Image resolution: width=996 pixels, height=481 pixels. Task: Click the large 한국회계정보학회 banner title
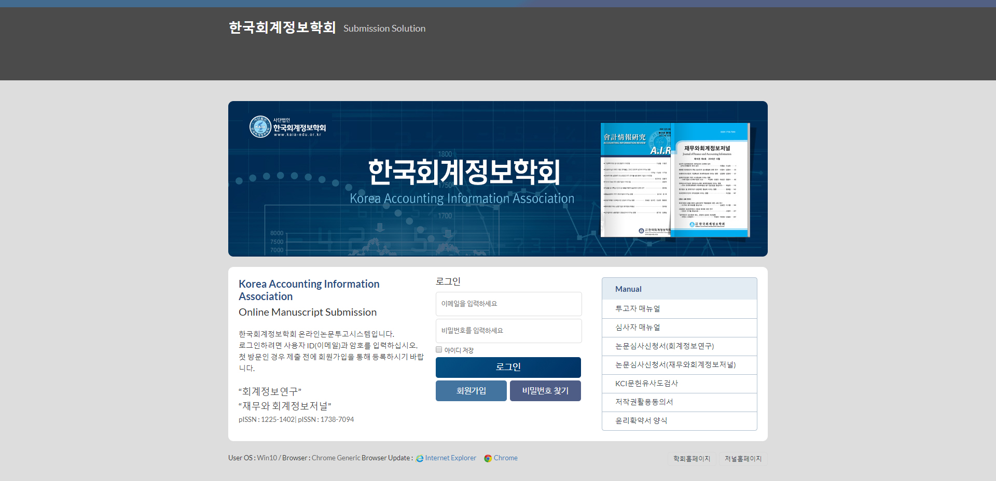[x=464, y=172]
